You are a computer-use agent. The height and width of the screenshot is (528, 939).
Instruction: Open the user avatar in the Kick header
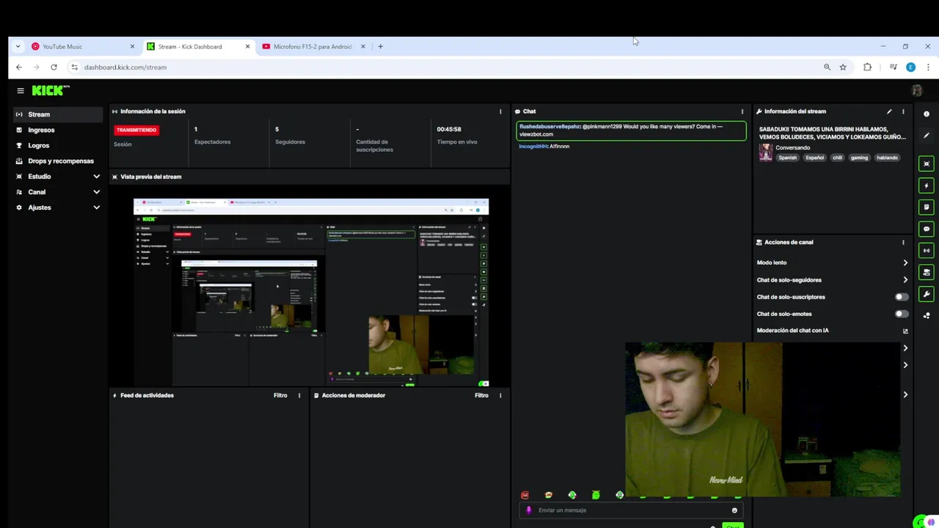point(916,90)
